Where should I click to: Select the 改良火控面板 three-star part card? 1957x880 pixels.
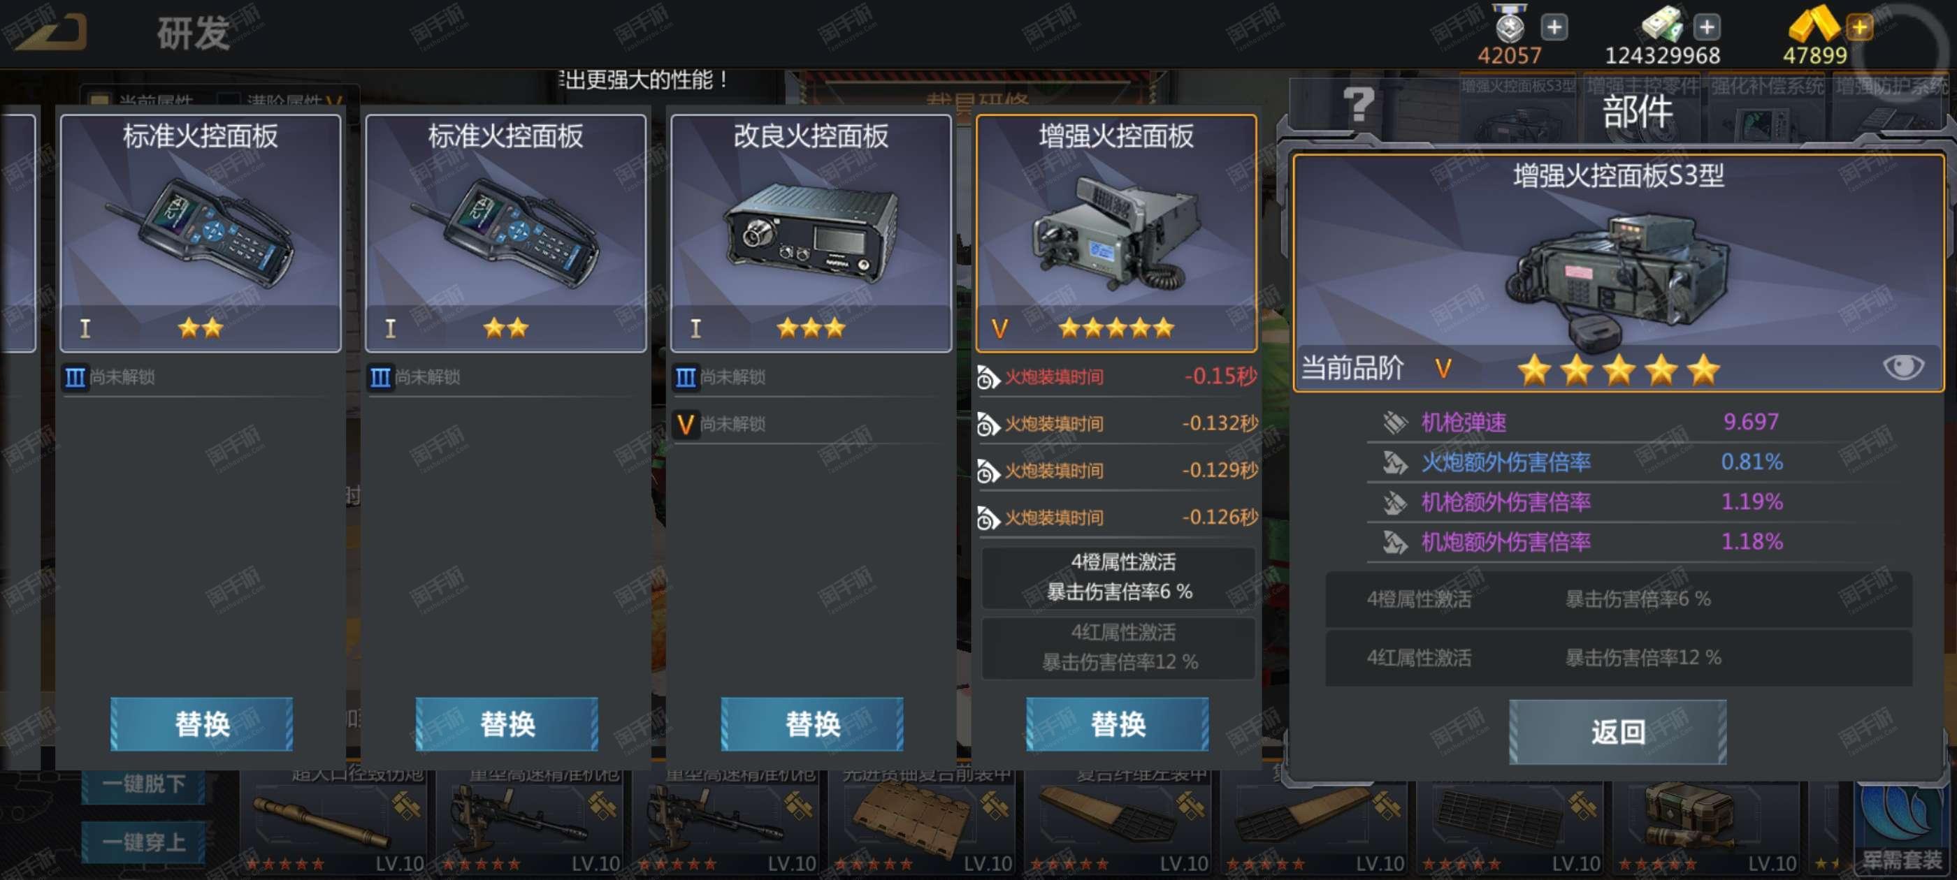811,233
